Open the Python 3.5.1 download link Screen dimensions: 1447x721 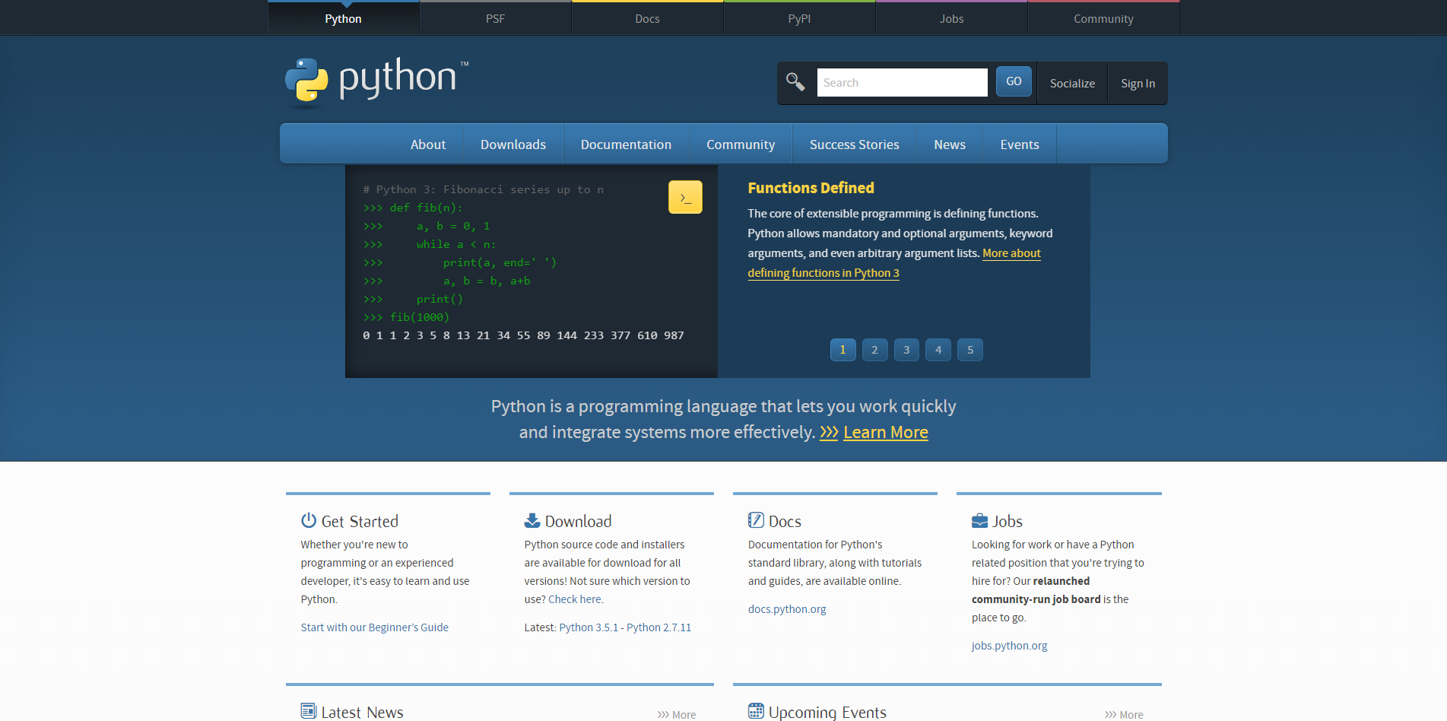point(589,627)
